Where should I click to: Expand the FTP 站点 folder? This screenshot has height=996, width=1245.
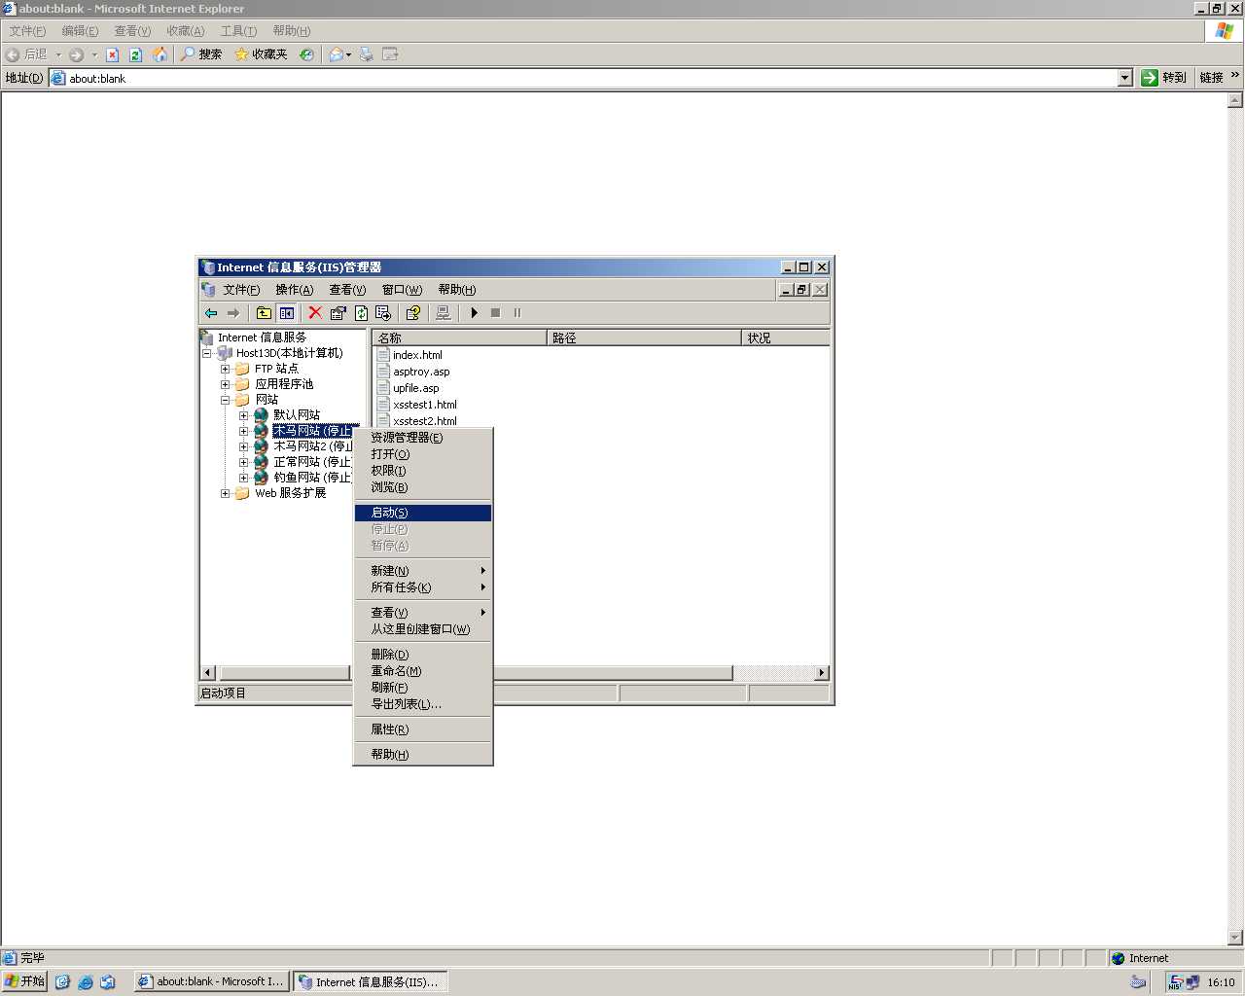click(x=226, y=369)
